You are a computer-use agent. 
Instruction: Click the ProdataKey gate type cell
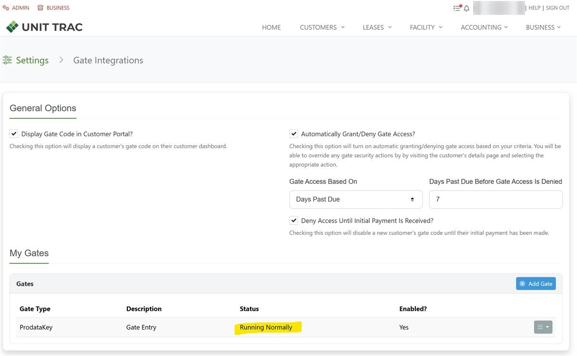tap(36, 327)
